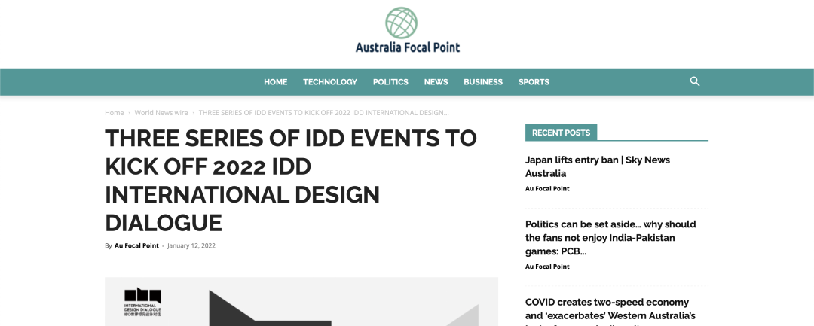Click the date January 12, 2022
This screenshot has width=814, height=326.
[x=191, y=245]
